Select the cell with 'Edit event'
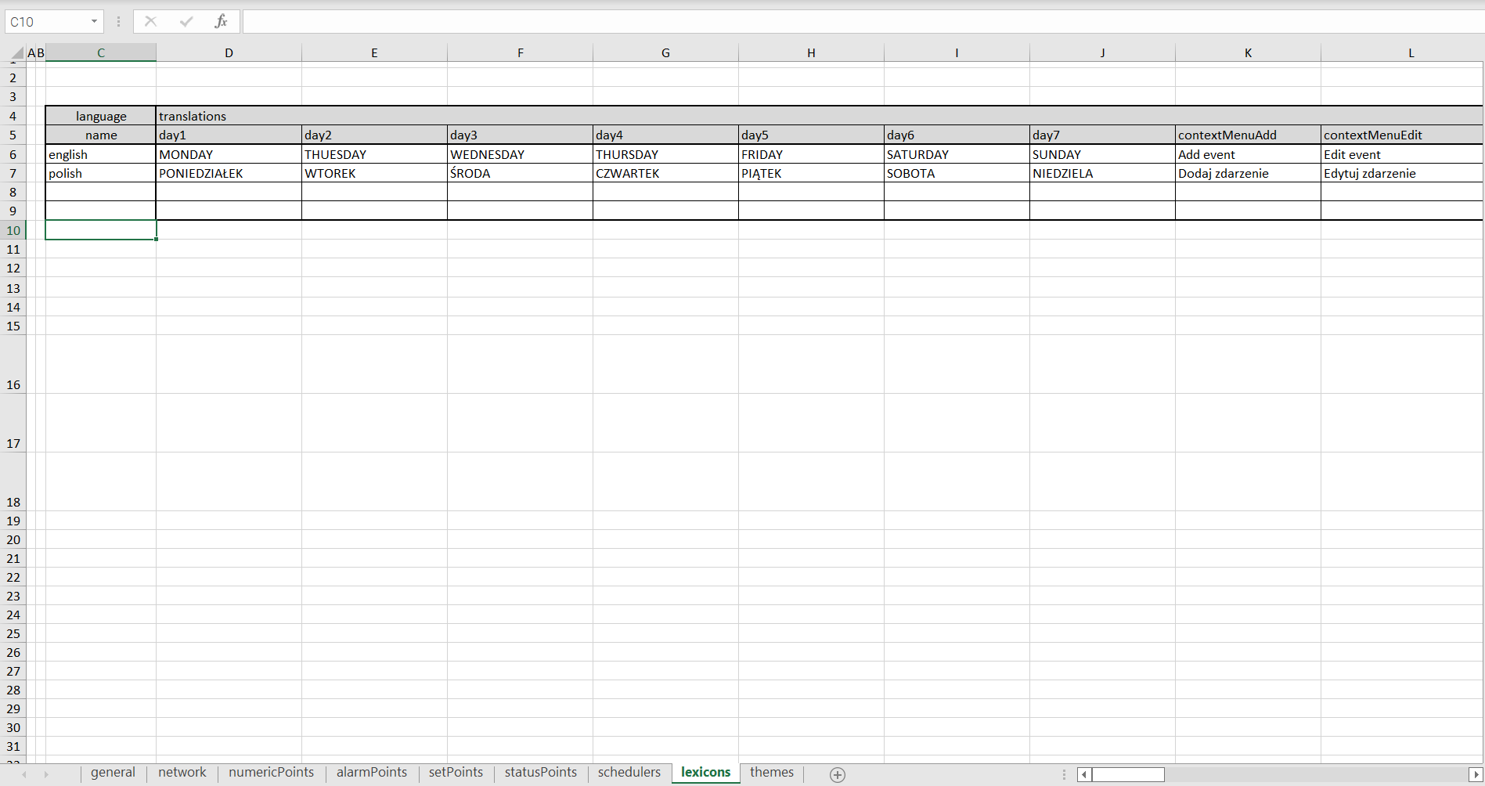Image resolution: width=1485 pixels, height=786 pixels. click(1401, 154)
